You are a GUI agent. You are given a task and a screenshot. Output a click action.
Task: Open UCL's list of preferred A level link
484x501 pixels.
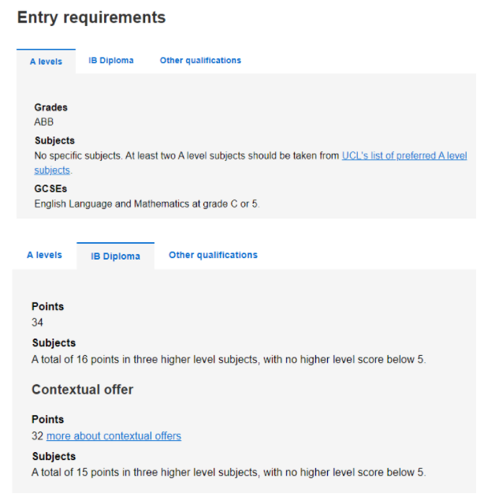(404, 155)
